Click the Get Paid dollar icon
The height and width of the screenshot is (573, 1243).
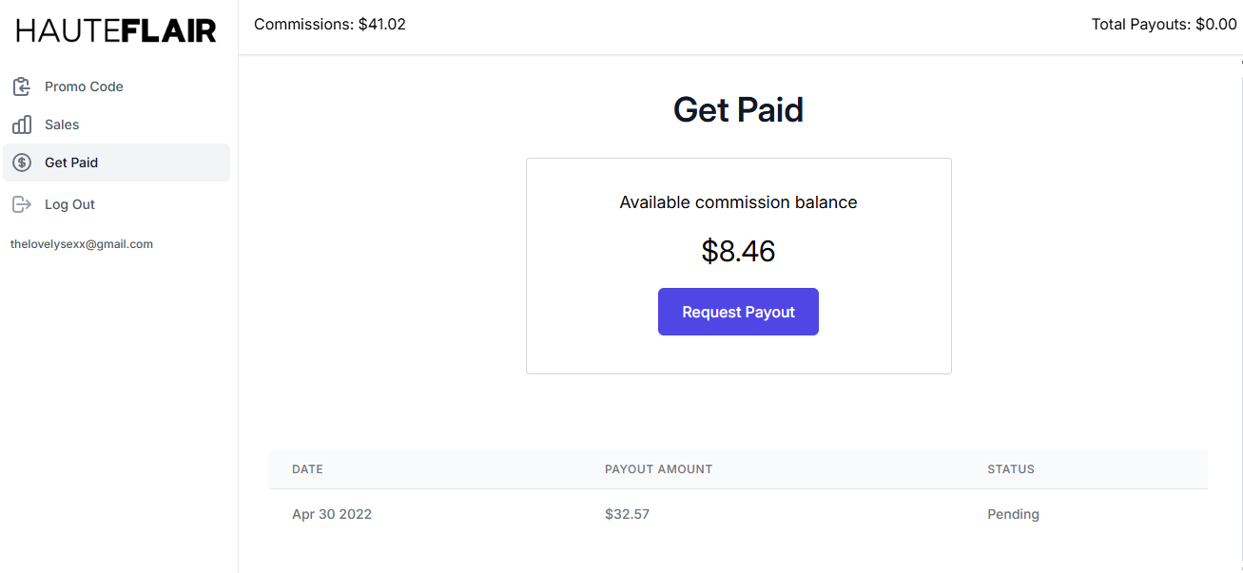coord(22,162)
